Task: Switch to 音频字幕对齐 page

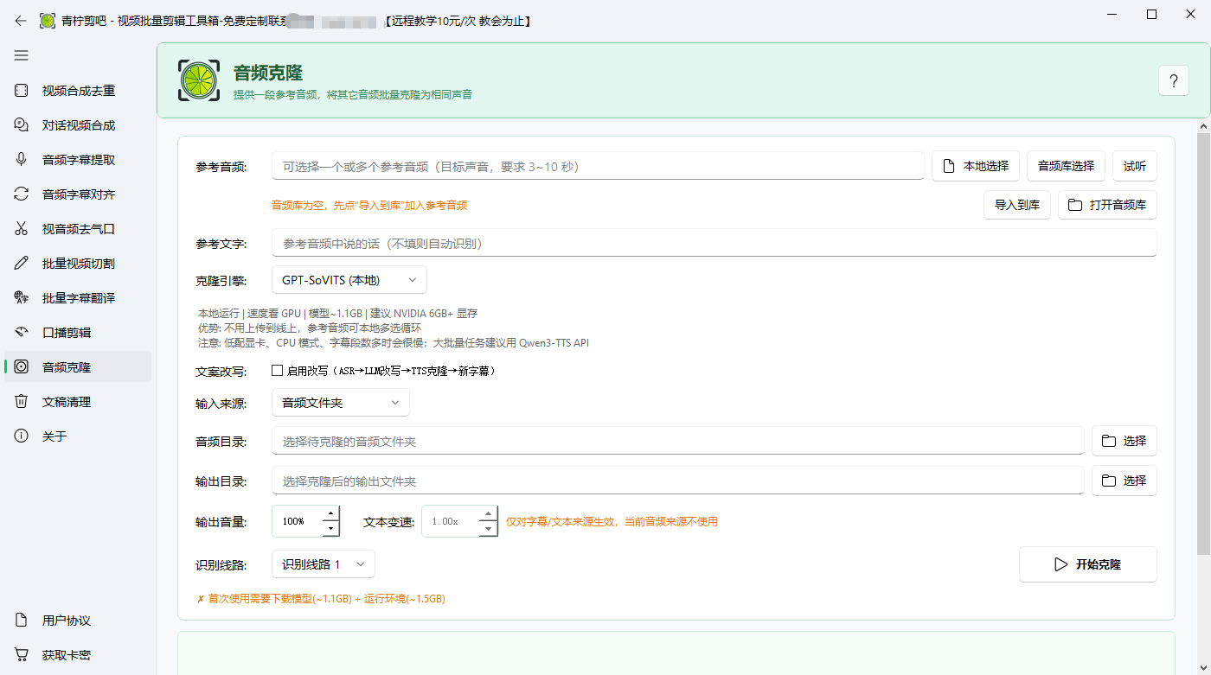Action: click(x=78, y=194)
